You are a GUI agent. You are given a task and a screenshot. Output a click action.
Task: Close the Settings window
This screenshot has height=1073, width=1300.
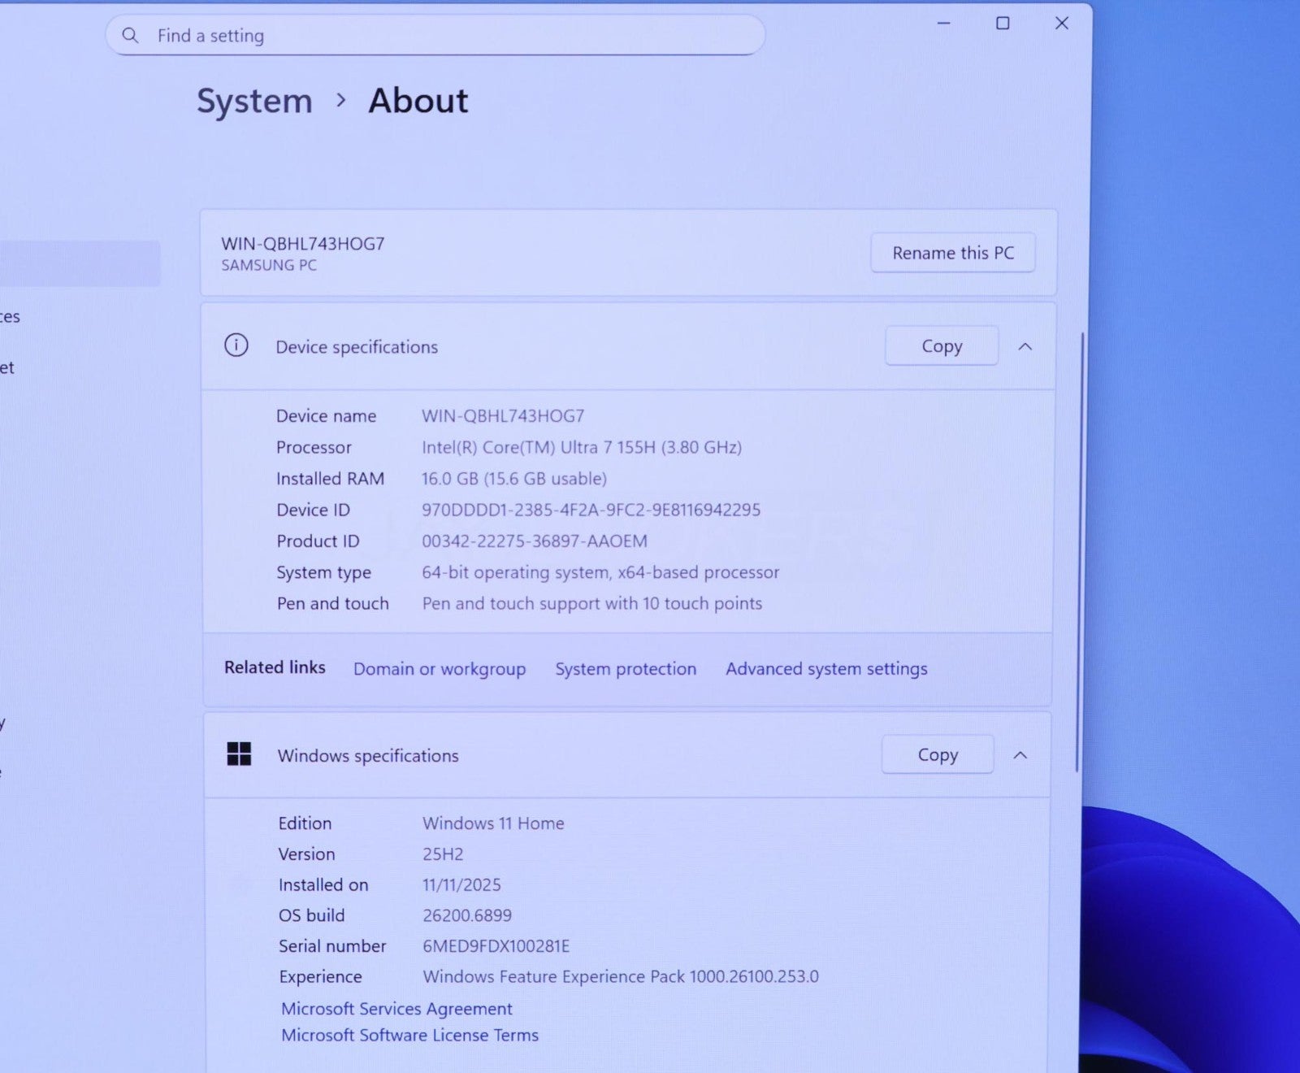1061,24
